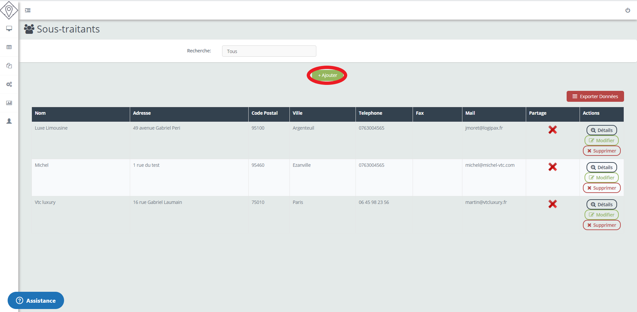This screenshot has width=637, height=312.
Task: Click the power logout icon
Action: 627,10
